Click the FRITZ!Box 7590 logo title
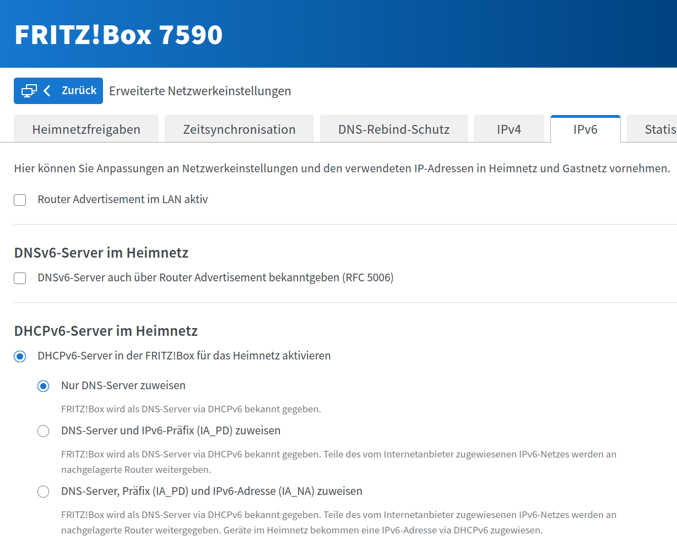 point(118,34)
